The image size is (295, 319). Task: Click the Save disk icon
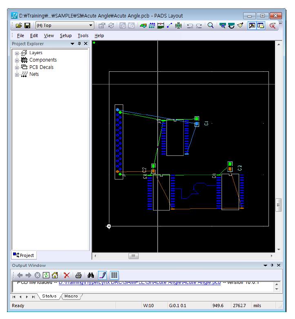pos(27,25)
